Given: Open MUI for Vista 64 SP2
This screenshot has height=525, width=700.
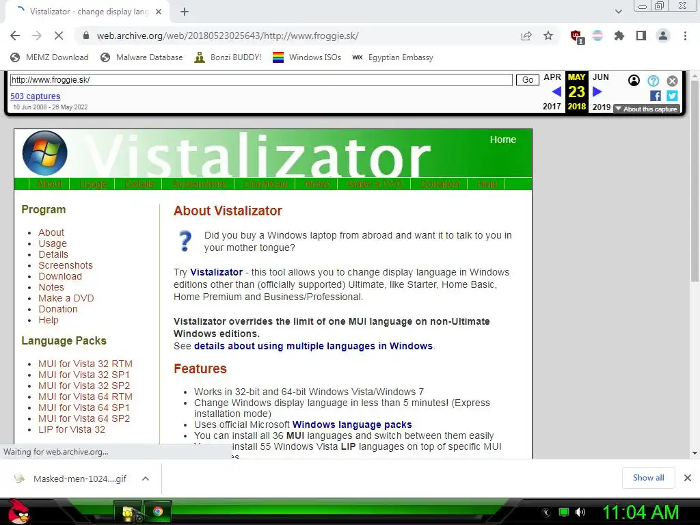Looking at the screenshot, I should coord(84,418).
